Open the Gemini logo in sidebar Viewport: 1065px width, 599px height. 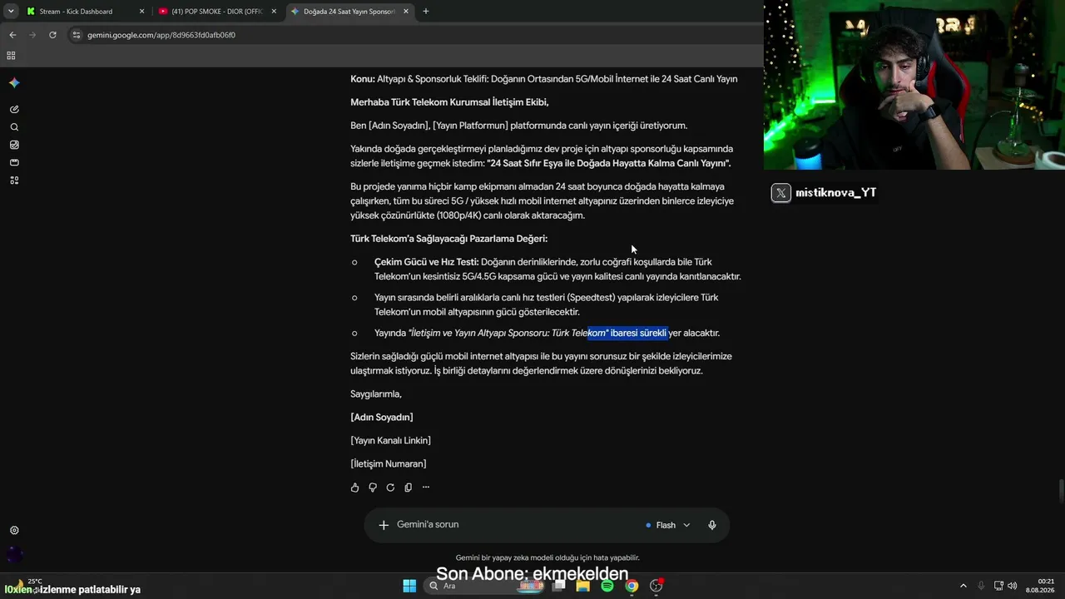point(14,83)
